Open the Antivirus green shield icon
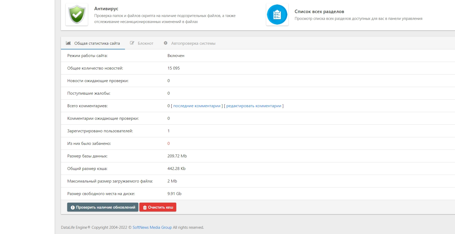This screenshot has width=455, height=234. coord(77,14)
